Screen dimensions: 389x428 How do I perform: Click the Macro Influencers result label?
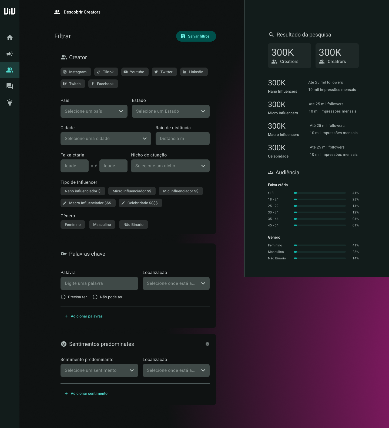pyautogui.click(x=283, y=135)
